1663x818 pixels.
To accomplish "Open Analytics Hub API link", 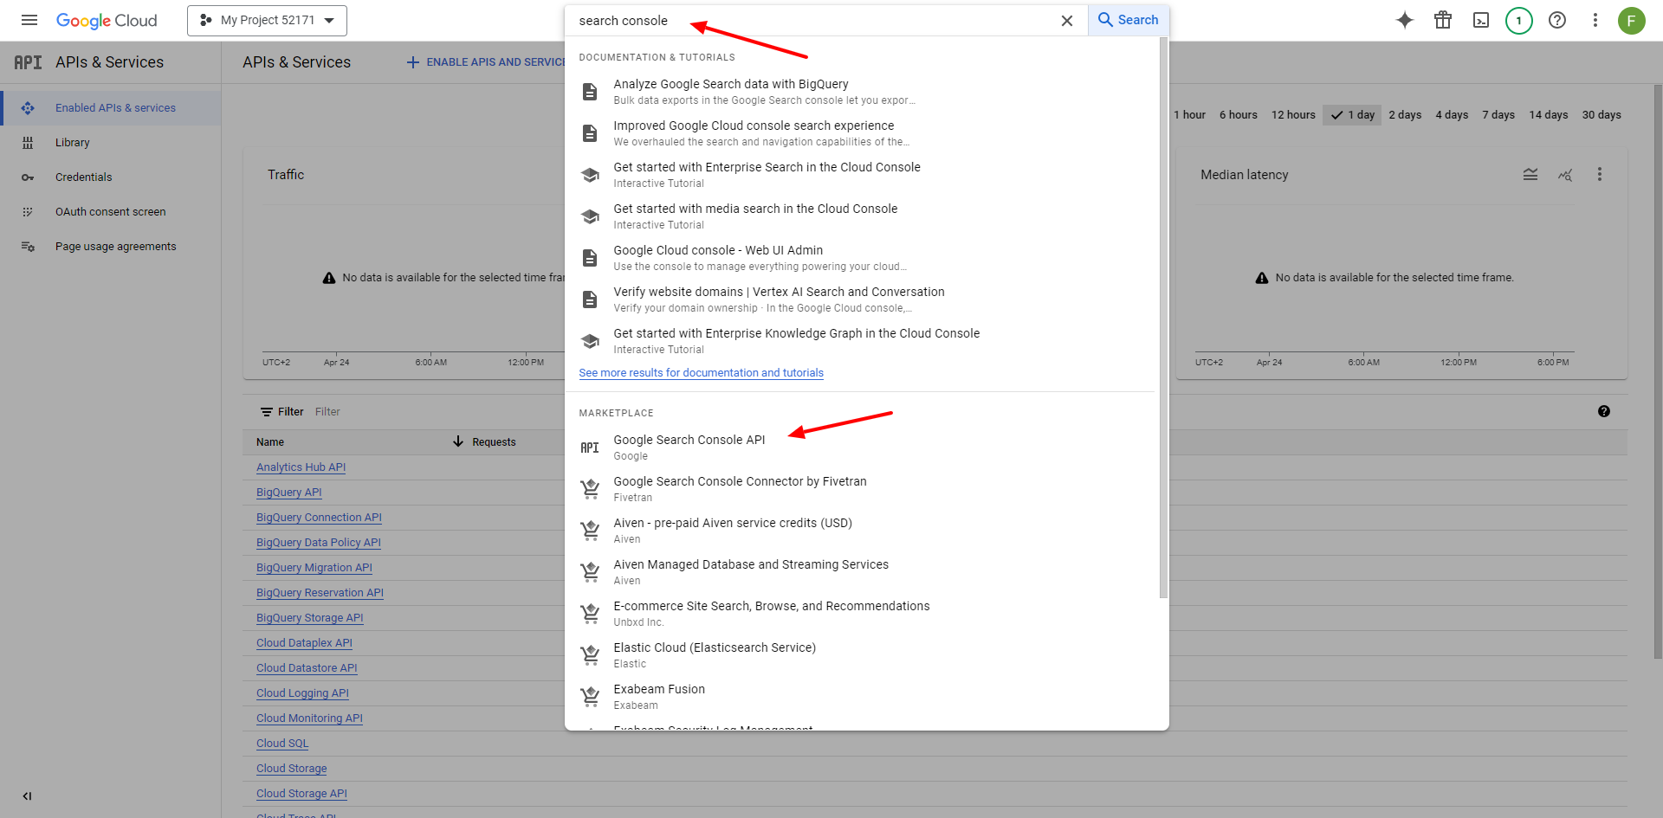I will point(301,467).
